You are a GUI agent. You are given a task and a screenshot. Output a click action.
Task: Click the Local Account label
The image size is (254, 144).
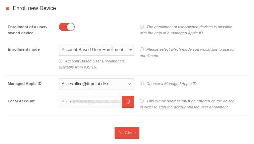pyautogui.click(x=21, y=101)
